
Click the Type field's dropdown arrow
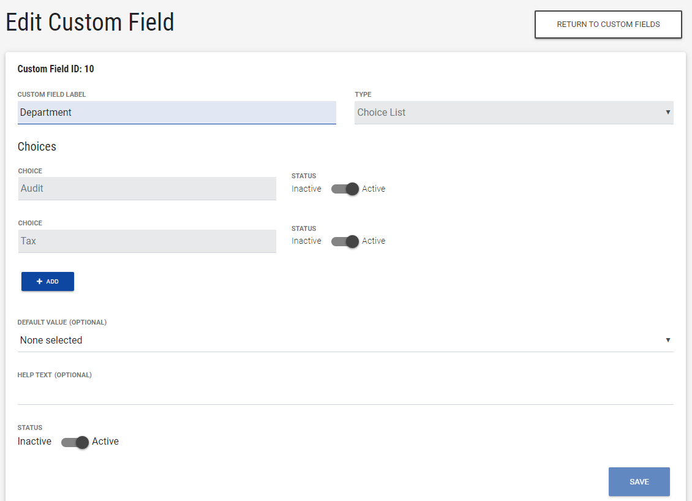(x=668, y=112)
